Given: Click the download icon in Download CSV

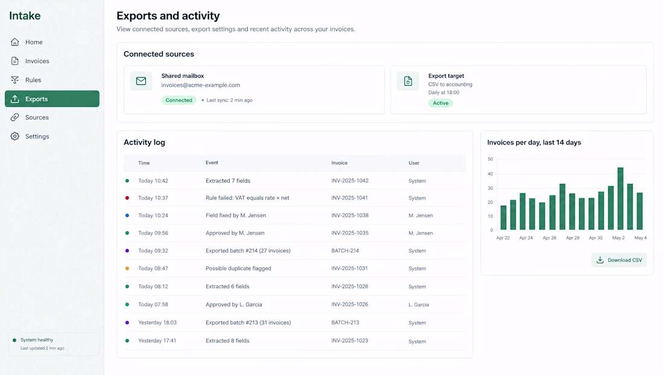Looking at the screenshot, I should coord(600,260).
